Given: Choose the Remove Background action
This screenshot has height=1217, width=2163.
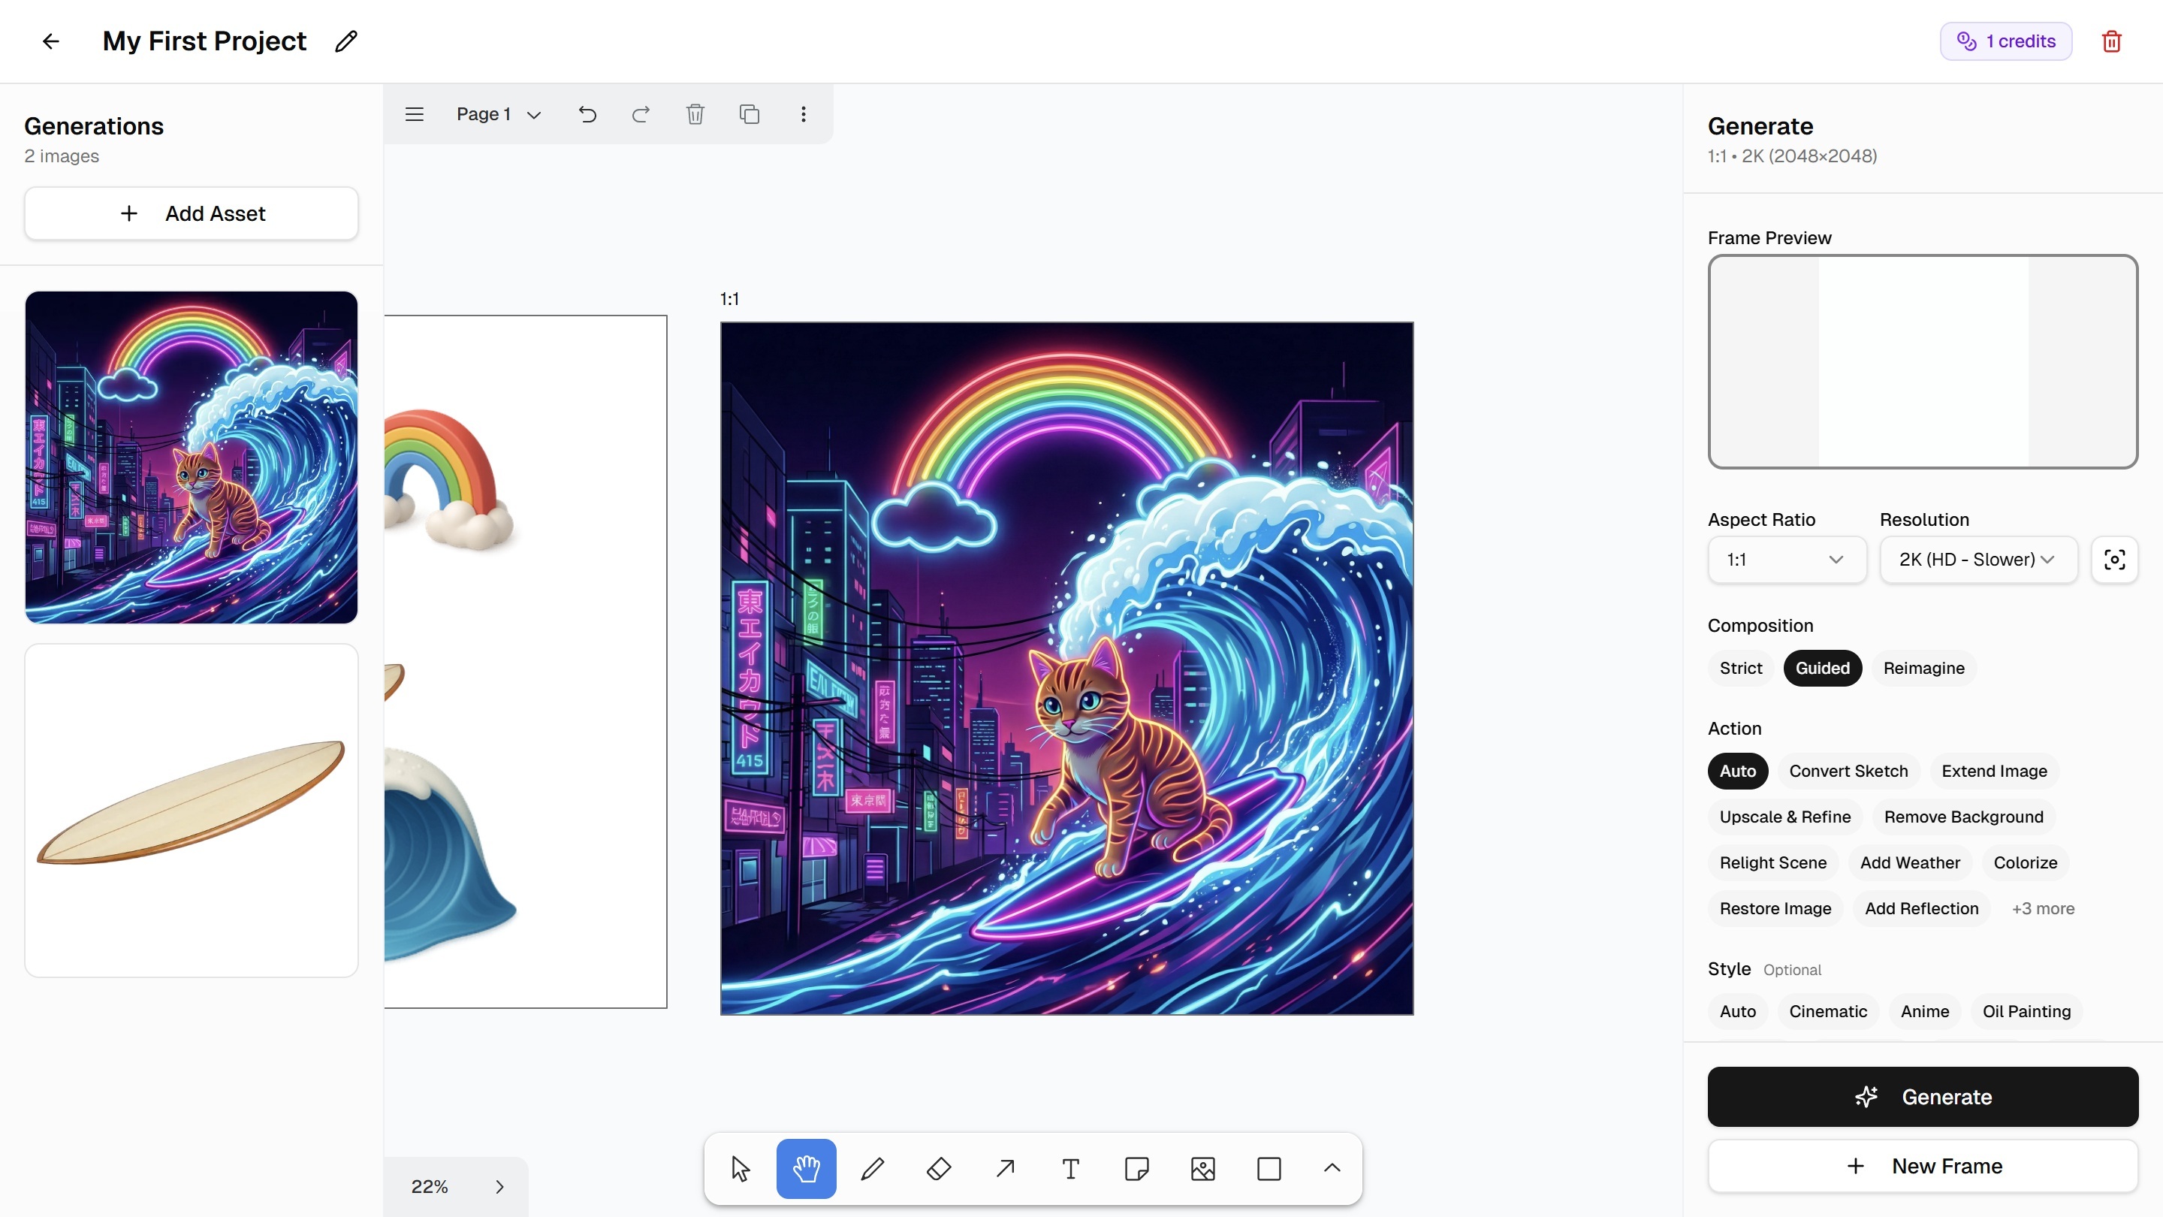Looking at the screenshot, I should (1963, 817).
